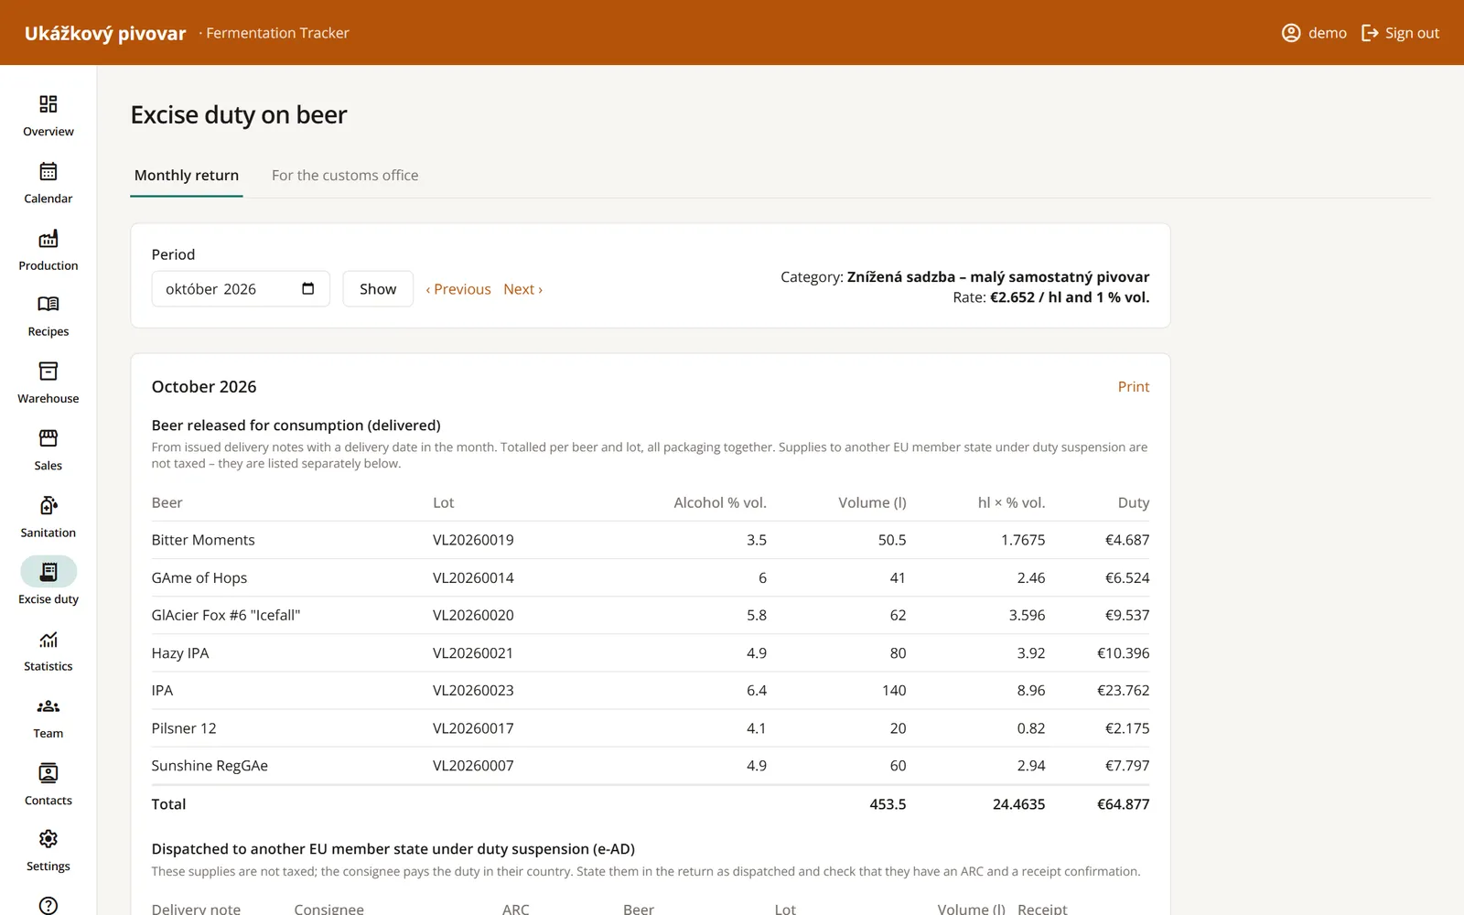Click the total volume 453.5
The width and height of the screenshot is (1464, 915).
click(x=888, y=804)
